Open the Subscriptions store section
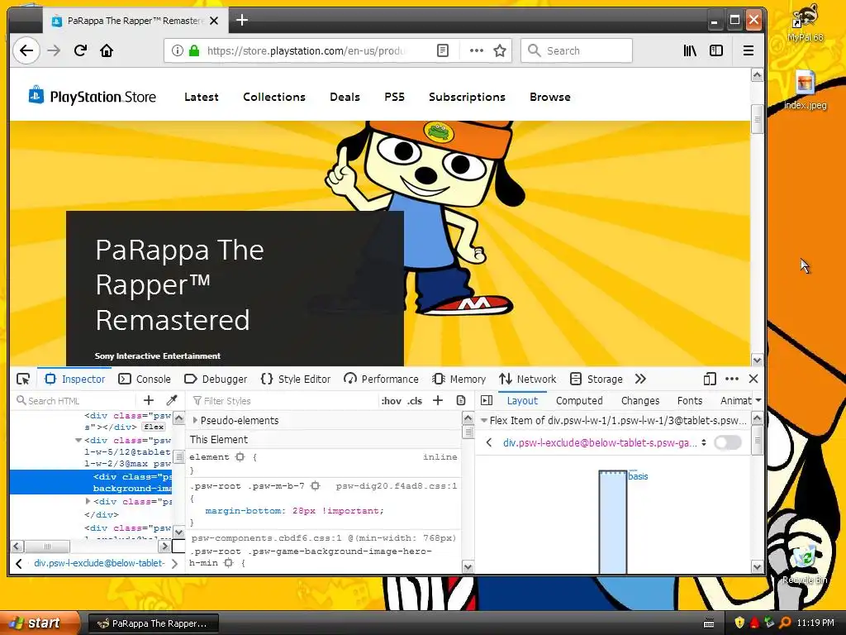 [x=468, y=97]
